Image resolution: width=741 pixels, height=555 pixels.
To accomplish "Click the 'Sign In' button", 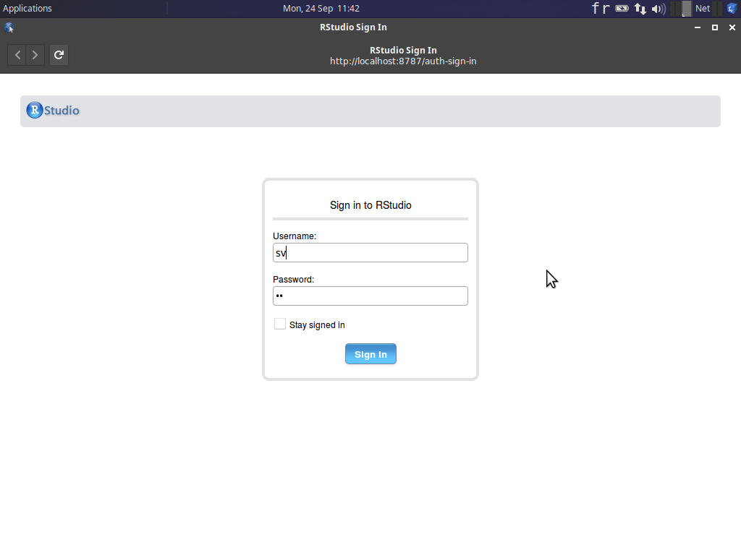I will click(370, 354).
